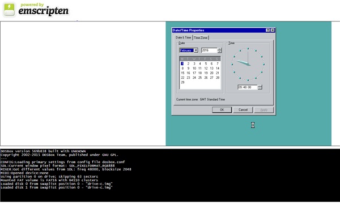
Task: Click the 2016 year field
Action: [209, 50]
